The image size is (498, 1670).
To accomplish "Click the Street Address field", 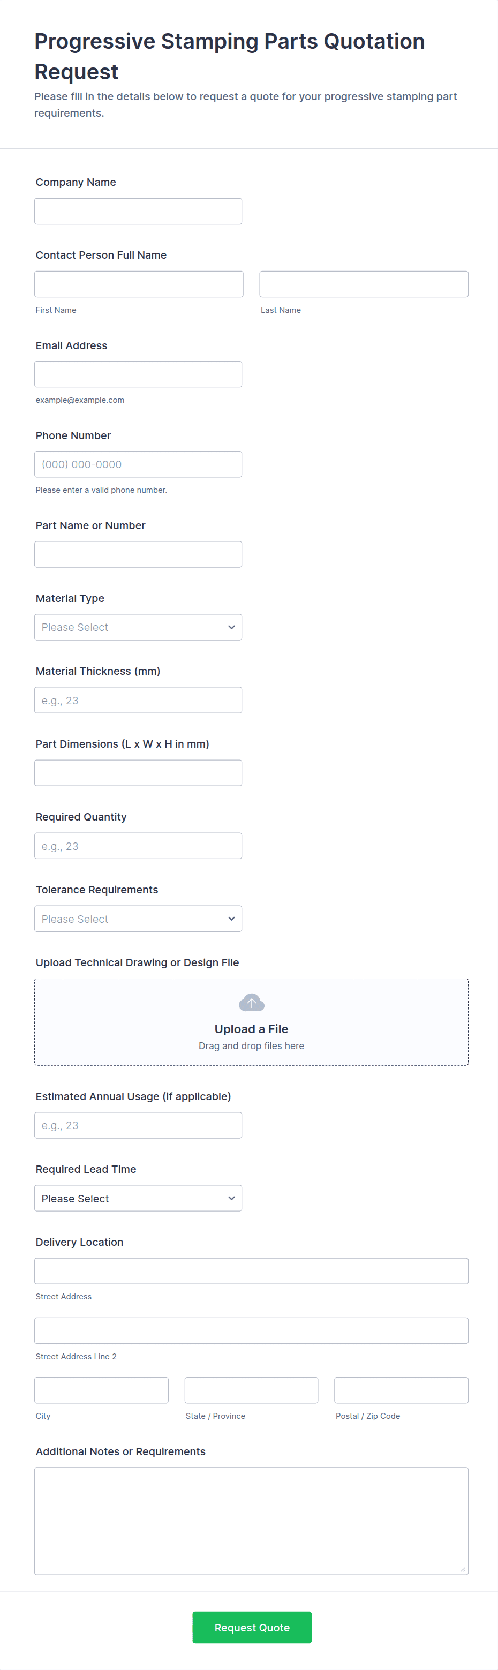I will (251, 1270).
